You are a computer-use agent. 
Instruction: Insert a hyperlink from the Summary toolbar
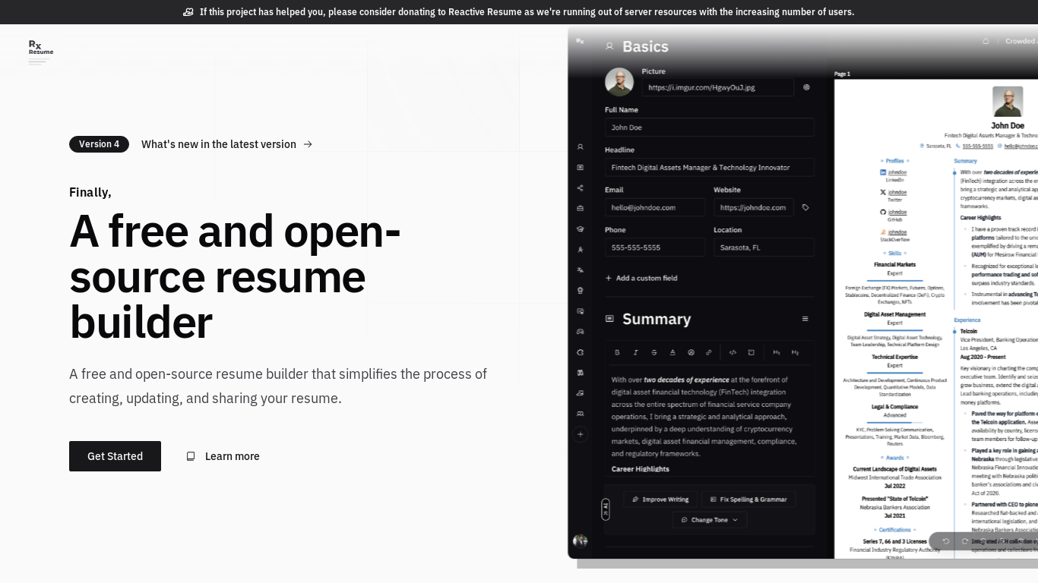(x=709, y=352)
